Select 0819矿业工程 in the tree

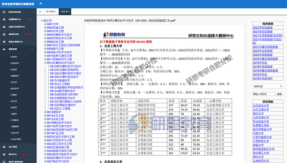click(x=55, y=133)
